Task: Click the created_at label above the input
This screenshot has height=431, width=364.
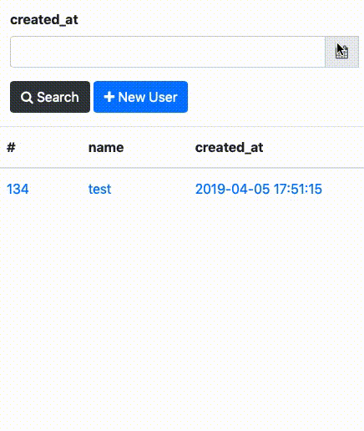Action: (44, 20)
